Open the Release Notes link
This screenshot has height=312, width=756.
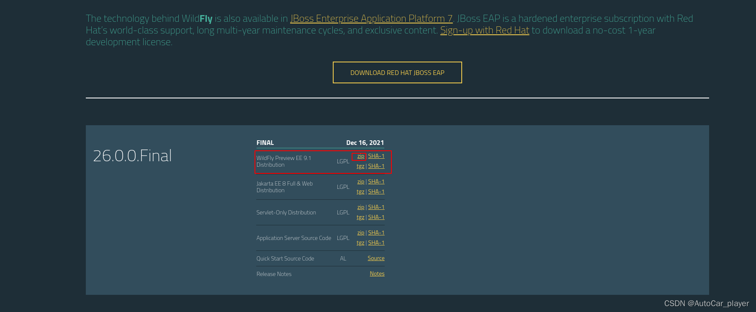pyautogui.click(x=377, y=274)
